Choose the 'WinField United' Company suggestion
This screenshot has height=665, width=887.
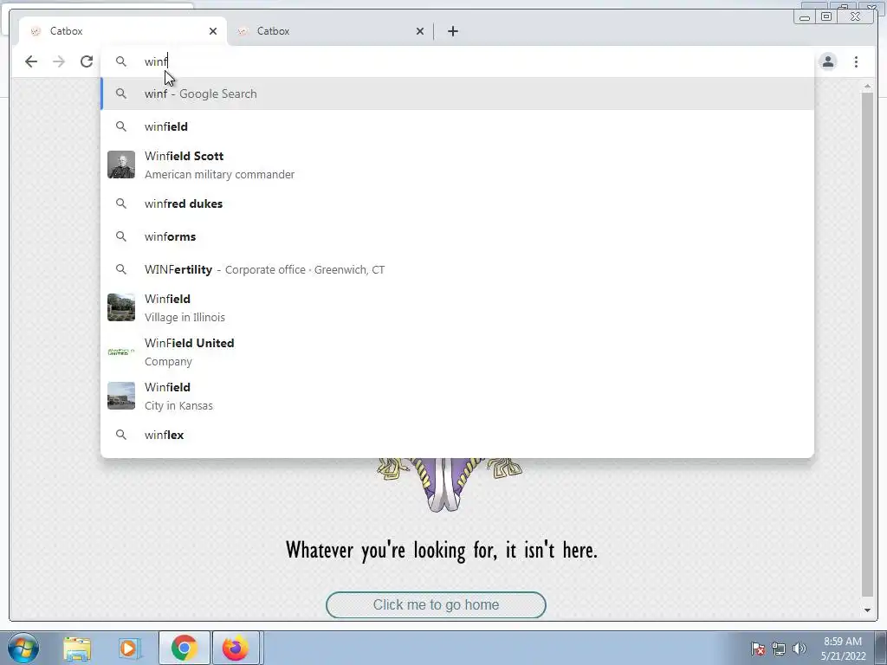pyautogui.click(x=457, y=352)
